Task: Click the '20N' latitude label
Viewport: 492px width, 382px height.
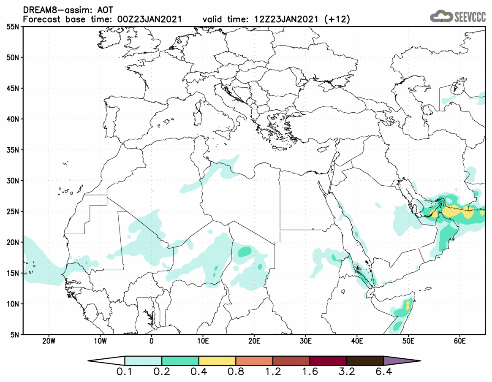Action: click(13, 242)
